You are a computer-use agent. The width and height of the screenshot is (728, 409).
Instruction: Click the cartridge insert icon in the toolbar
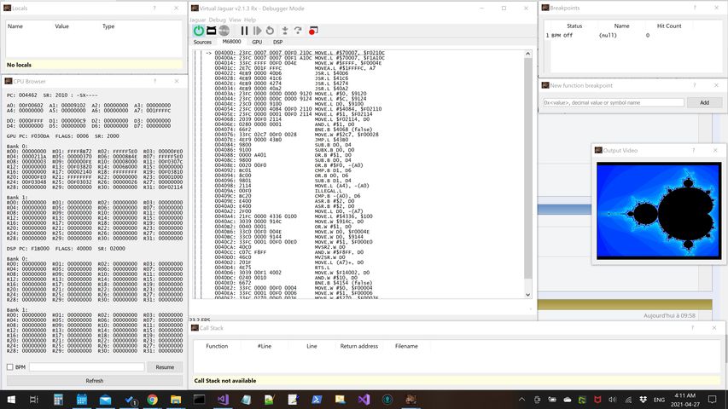point(212,31)
